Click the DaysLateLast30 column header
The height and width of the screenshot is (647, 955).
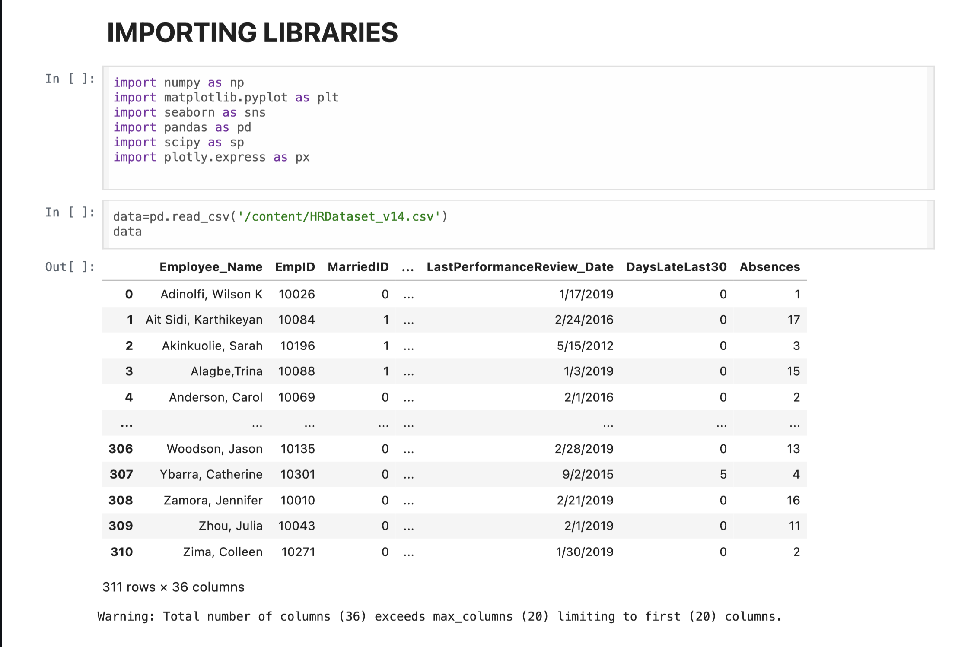(676, 267)
